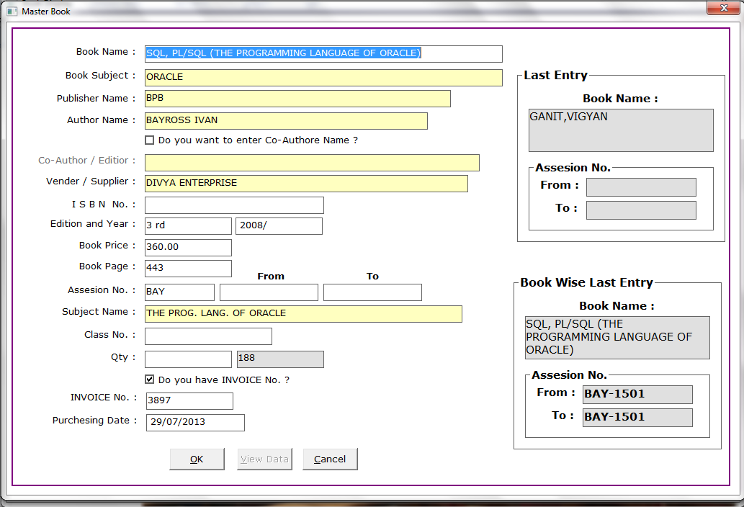This screenshot has height=507, width=744.
Task: Click the Cancel button
Action: pos(330,459)
